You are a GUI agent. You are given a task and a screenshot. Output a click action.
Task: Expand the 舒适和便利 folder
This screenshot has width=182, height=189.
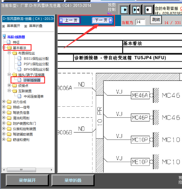point(4,139)
